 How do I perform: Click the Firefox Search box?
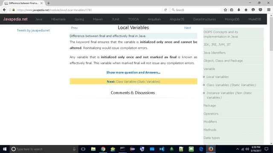click(x=195, y=10)
